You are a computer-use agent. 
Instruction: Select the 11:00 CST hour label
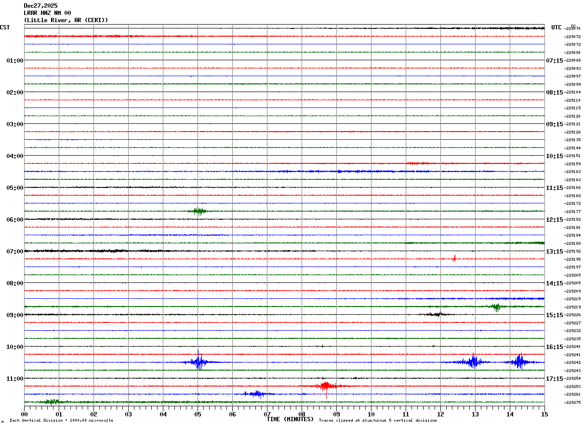pyautogui.click(x=15, y=379)
